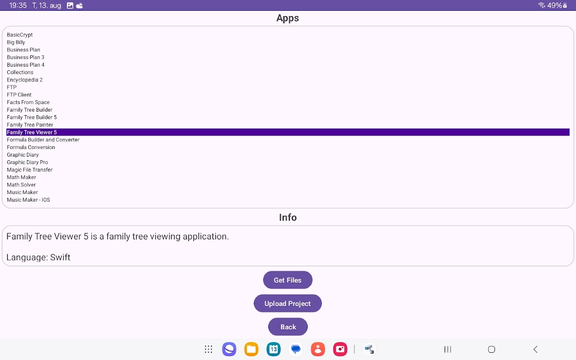The width and height of the screenshot is (576, 360).
Task: Select the Graphic Diary entry
Action: pos(288,155)
